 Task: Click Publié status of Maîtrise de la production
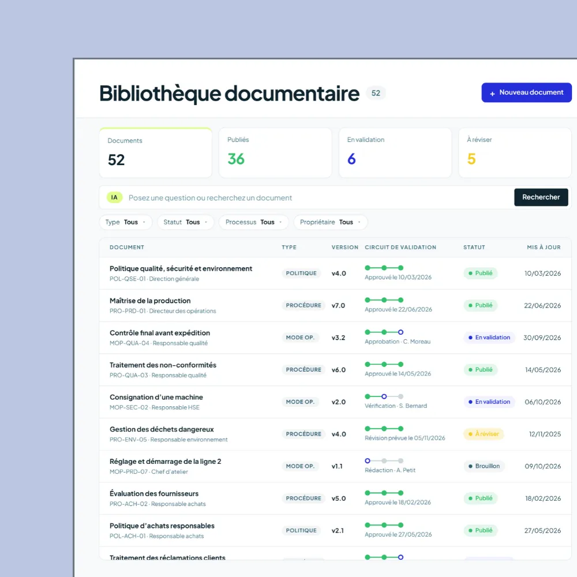(480, 305)
